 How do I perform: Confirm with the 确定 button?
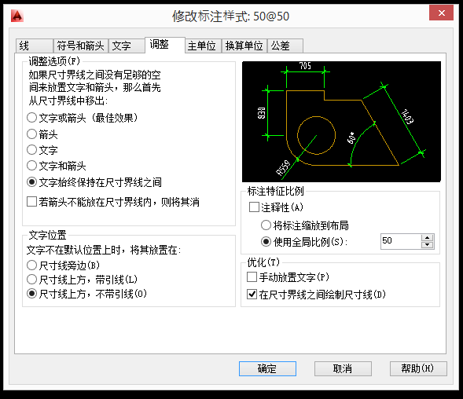point(267,368)
